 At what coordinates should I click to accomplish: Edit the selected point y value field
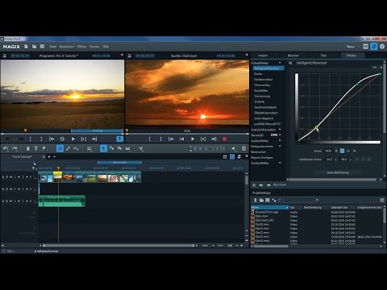(x=344, y=159)
